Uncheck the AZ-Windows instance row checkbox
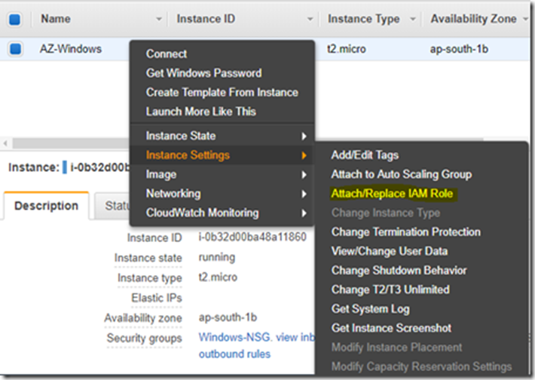The image size is (535, 380). (x=15, y=49)
